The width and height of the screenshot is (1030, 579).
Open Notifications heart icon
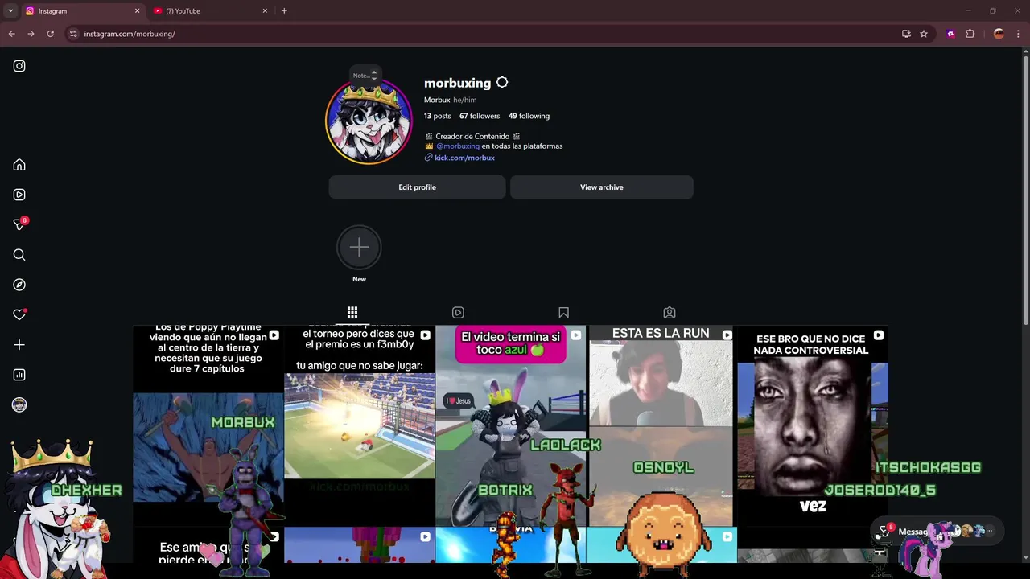point(19,314)
